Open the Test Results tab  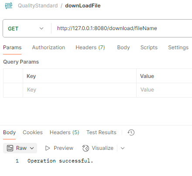tap(101, 132)
